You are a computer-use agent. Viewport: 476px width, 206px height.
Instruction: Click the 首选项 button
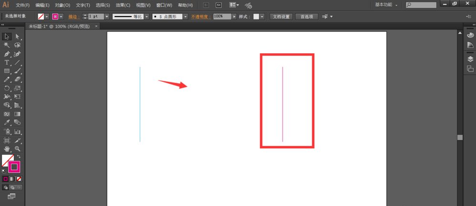[x=307, y=17]
